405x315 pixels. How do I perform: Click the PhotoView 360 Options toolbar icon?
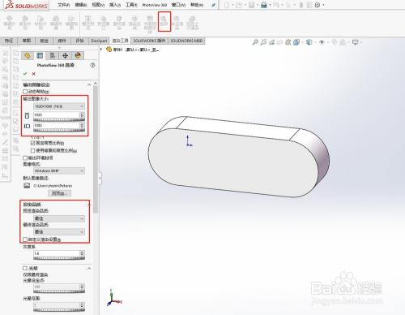point(164,21)
